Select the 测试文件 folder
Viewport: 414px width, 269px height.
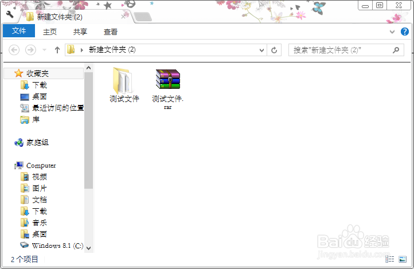click(124, 85)
